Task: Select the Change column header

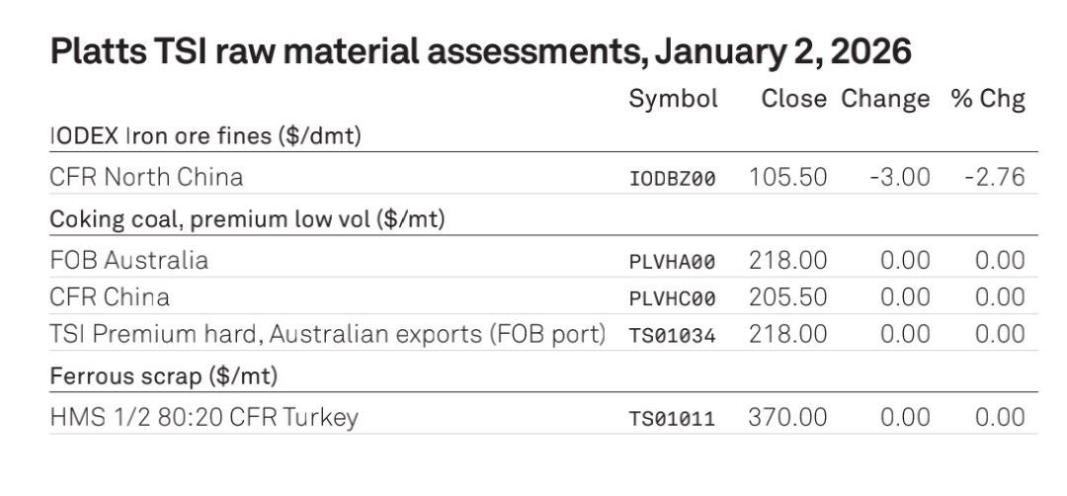Action: 885,99
